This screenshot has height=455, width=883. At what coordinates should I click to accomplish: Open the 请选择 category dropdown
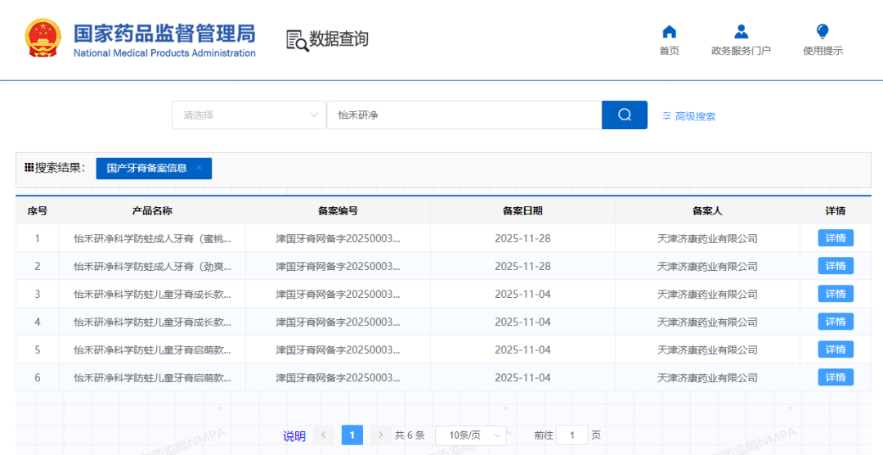click(249, 115)
